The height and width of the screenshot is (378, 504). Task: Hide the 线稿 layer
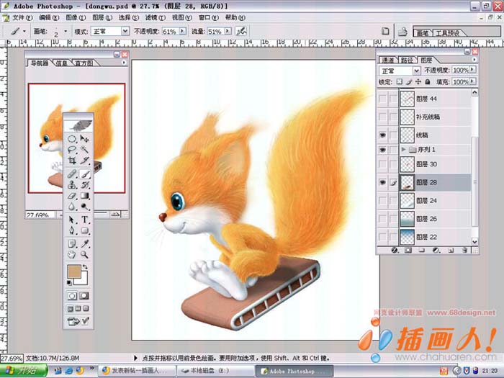(382, 135)
